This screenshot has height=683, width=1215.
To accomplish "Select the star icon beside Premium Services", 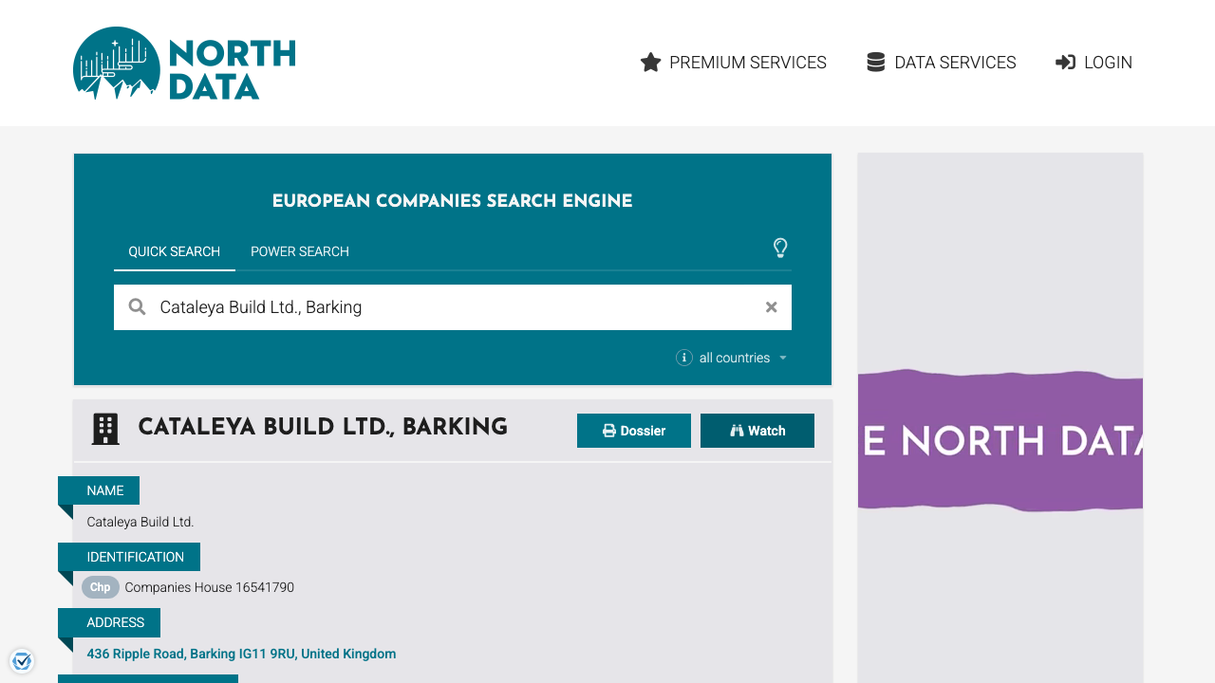I will pyautogui.click(x=650, y=62).
